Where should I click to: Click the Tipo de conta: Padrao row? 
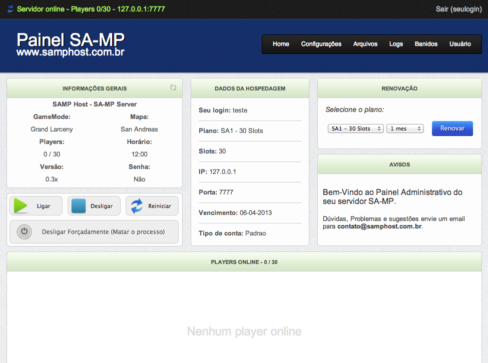250,233
